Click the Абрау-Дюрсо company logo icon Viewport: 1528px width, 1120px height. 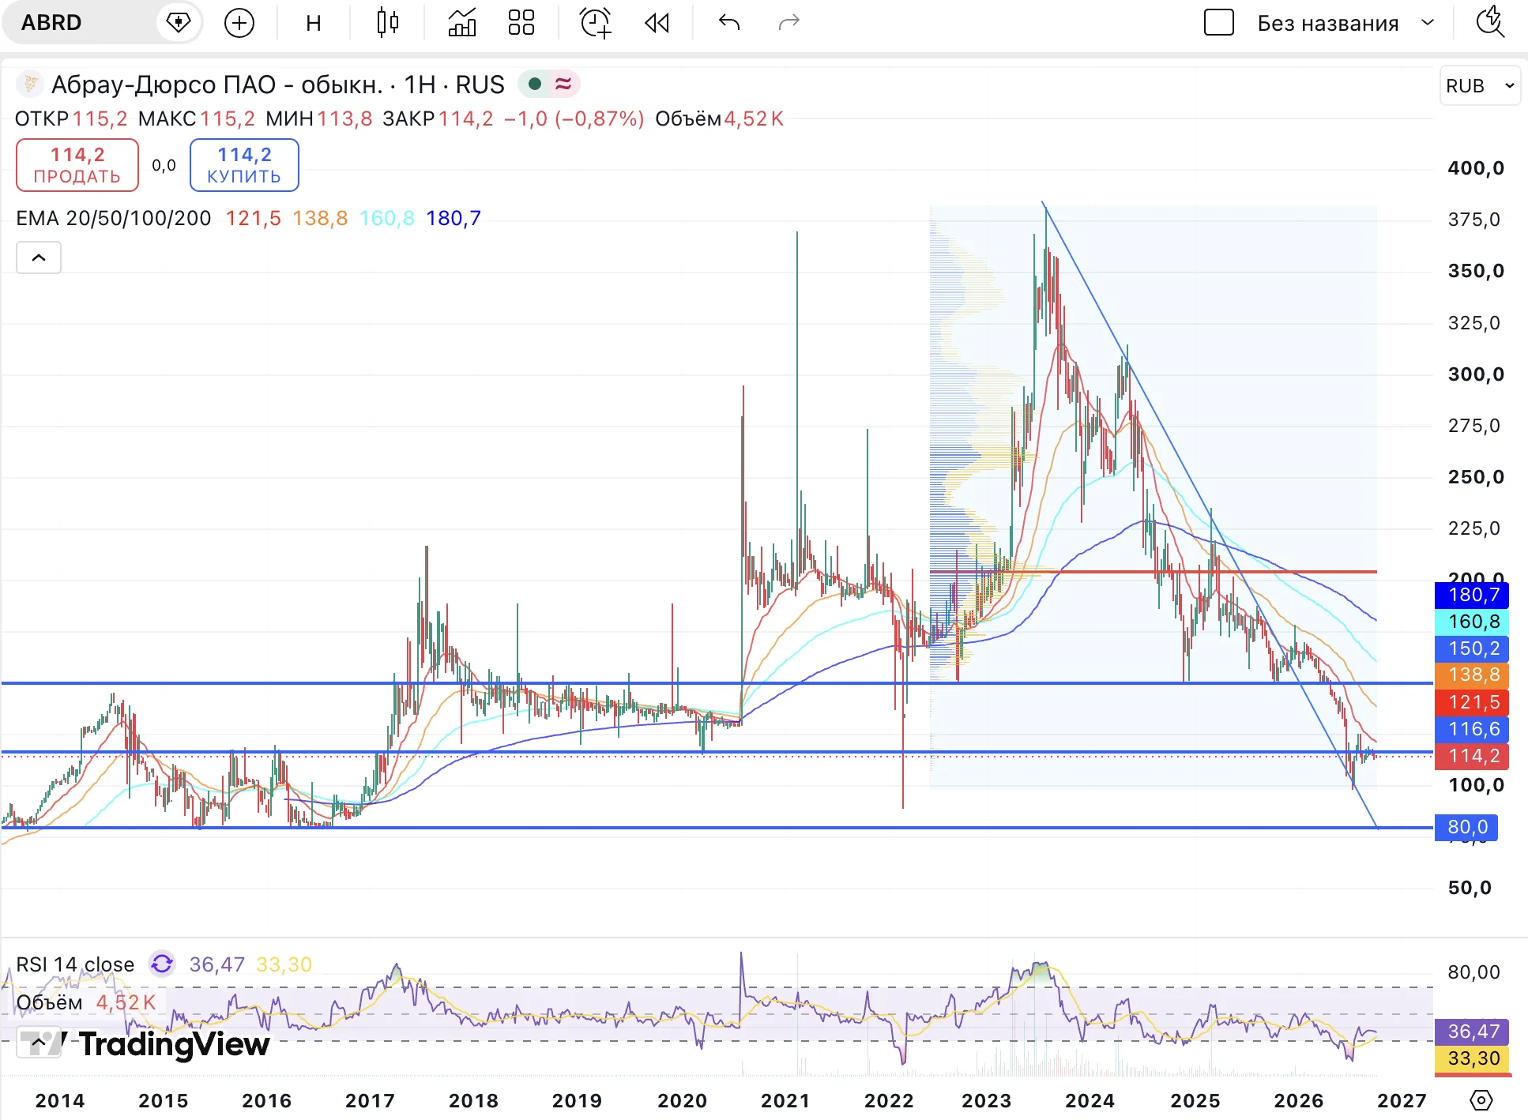point(30,84)
